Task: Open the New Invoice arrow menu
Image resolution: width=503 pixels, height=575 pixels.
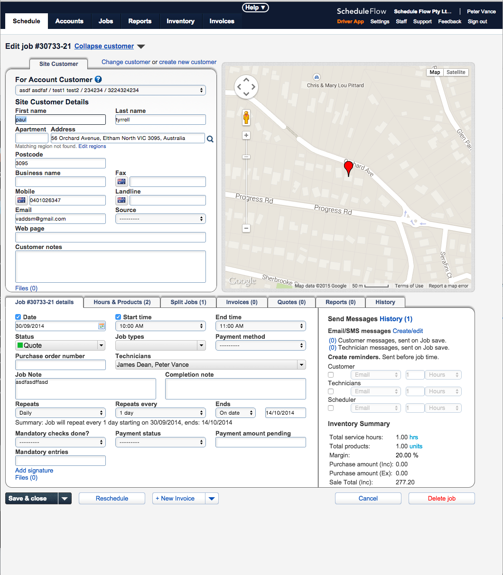Action: pos(212,499)
